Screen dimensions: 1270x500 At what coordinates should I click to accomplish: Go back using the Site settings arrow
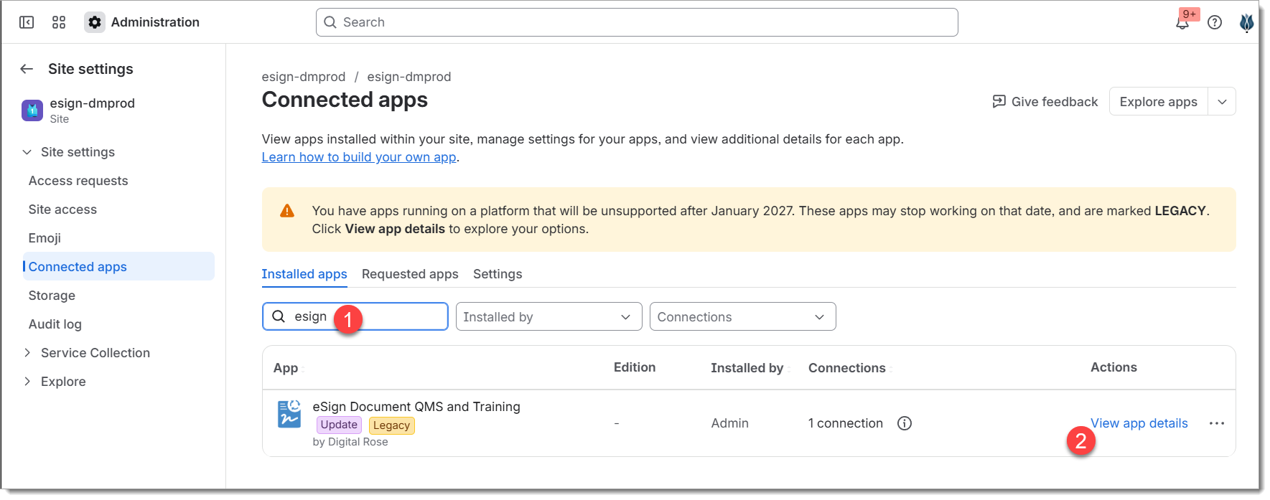point(27,69)
